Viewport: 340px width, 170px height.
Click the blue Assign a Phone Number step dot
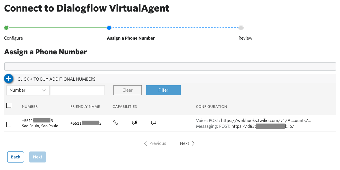coord(109,27)
